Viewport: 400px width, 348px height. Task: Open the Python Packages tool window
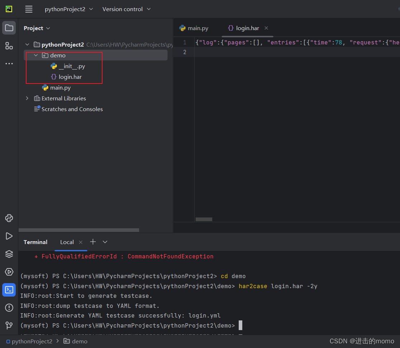click(9, 254)
